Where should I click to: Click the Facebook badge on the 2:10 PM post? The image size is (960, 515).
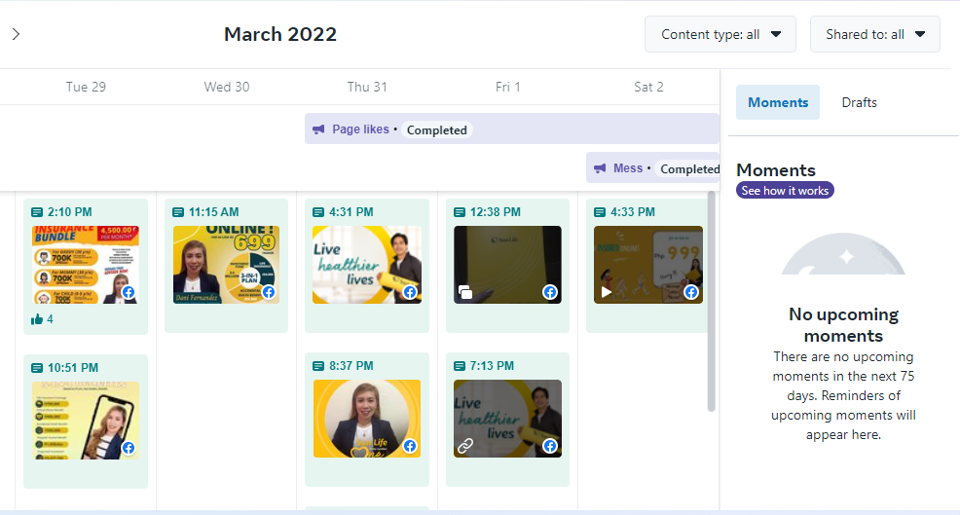[x=128, y=292]
